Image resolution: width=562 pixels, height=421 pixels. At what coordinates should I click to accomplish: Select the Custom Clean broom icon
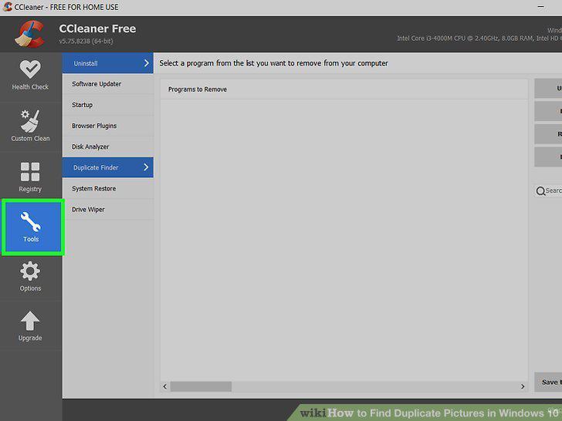30,121
